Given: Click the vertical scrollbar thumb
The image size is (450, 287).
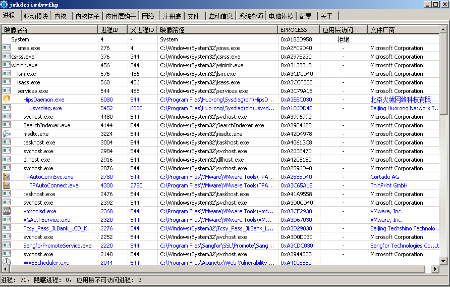Looking at the screenshot, I should pyautogui.click(x=443, y=74).
